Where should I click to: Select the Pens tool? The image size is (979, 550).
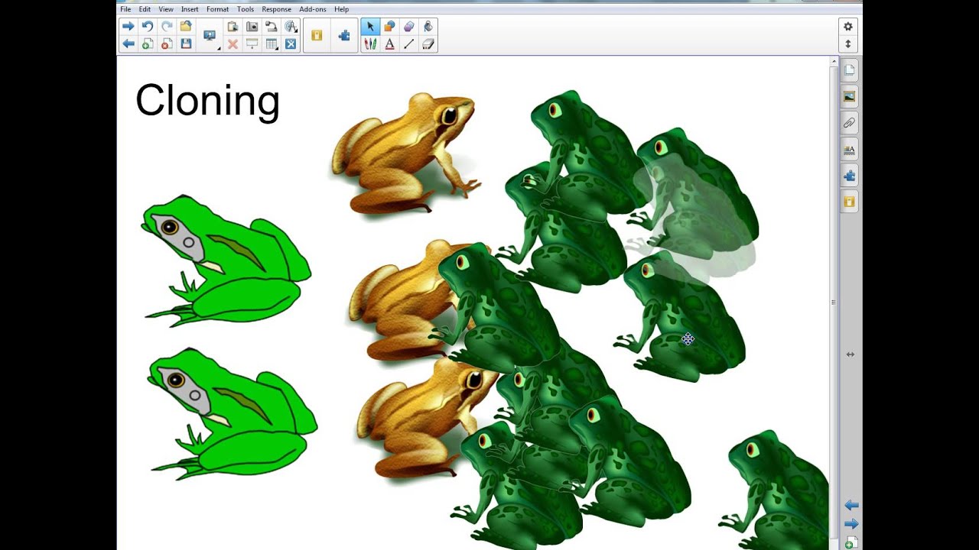(370, 44)
